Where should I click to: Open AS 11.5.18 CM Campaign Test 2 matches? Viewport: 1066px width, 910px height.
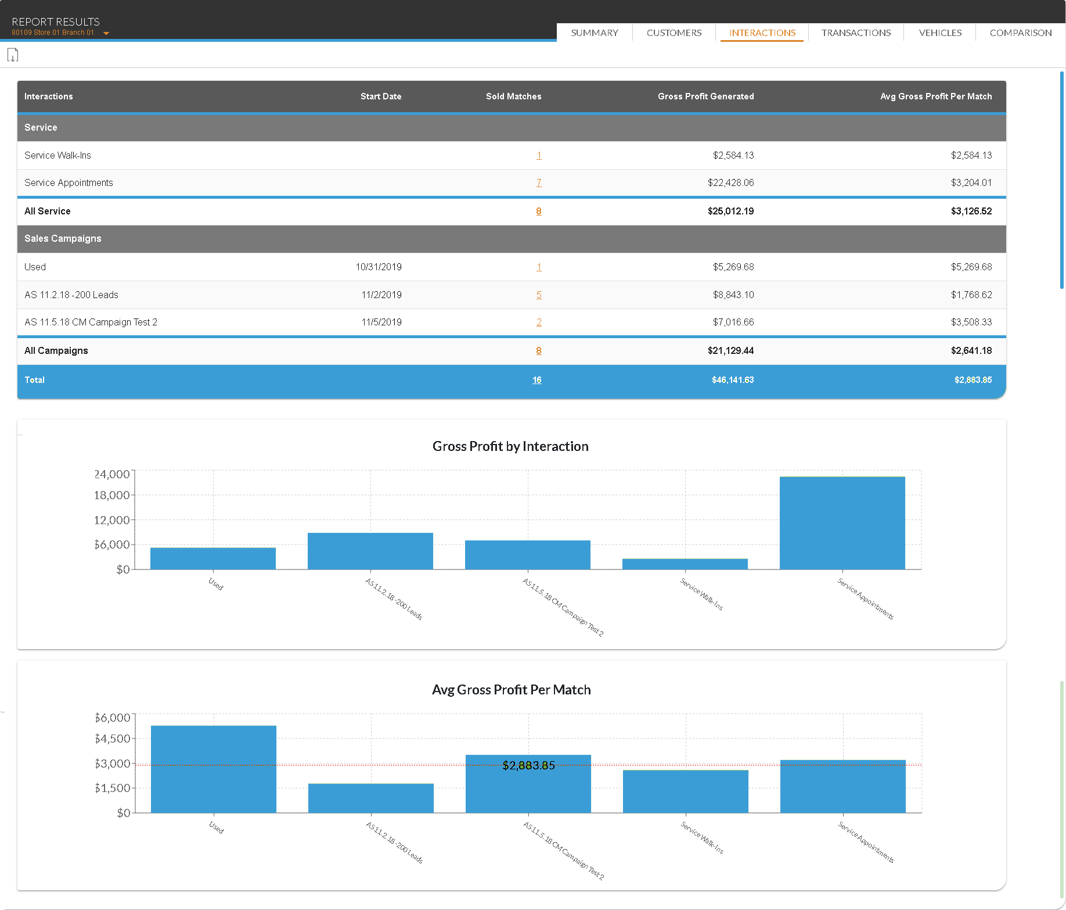coord(539,323)
